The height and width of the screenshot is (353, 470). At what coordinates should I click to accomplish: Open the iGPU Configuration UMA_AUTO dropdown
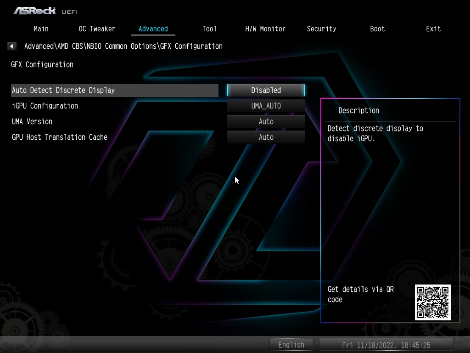point(266,106)
